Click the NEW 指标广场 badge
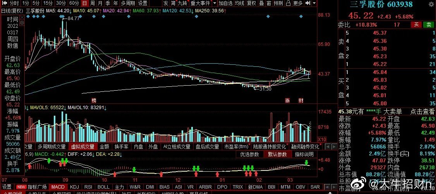436x194 pixels. coord(21,187)
